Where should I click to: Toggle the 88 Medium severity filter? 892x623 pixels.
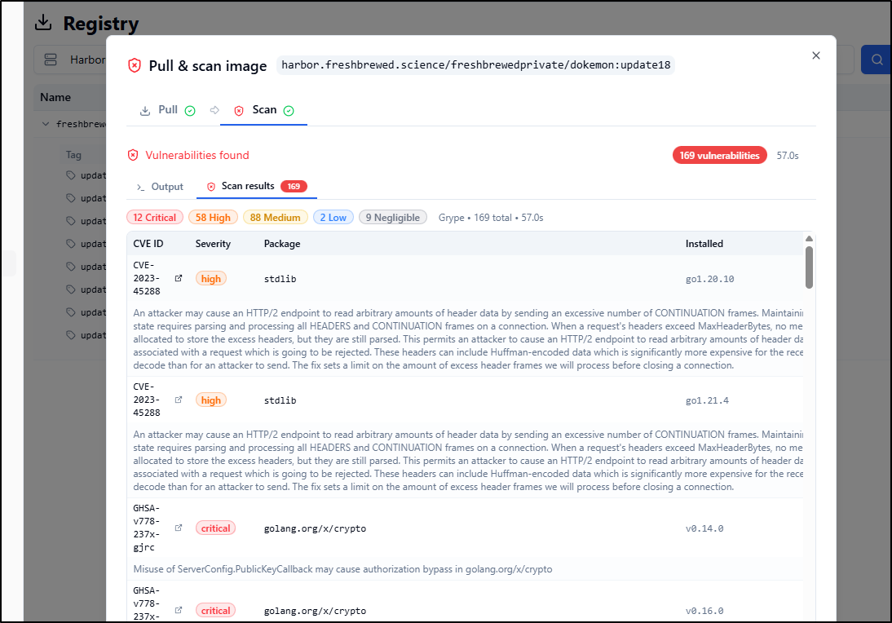275,218
